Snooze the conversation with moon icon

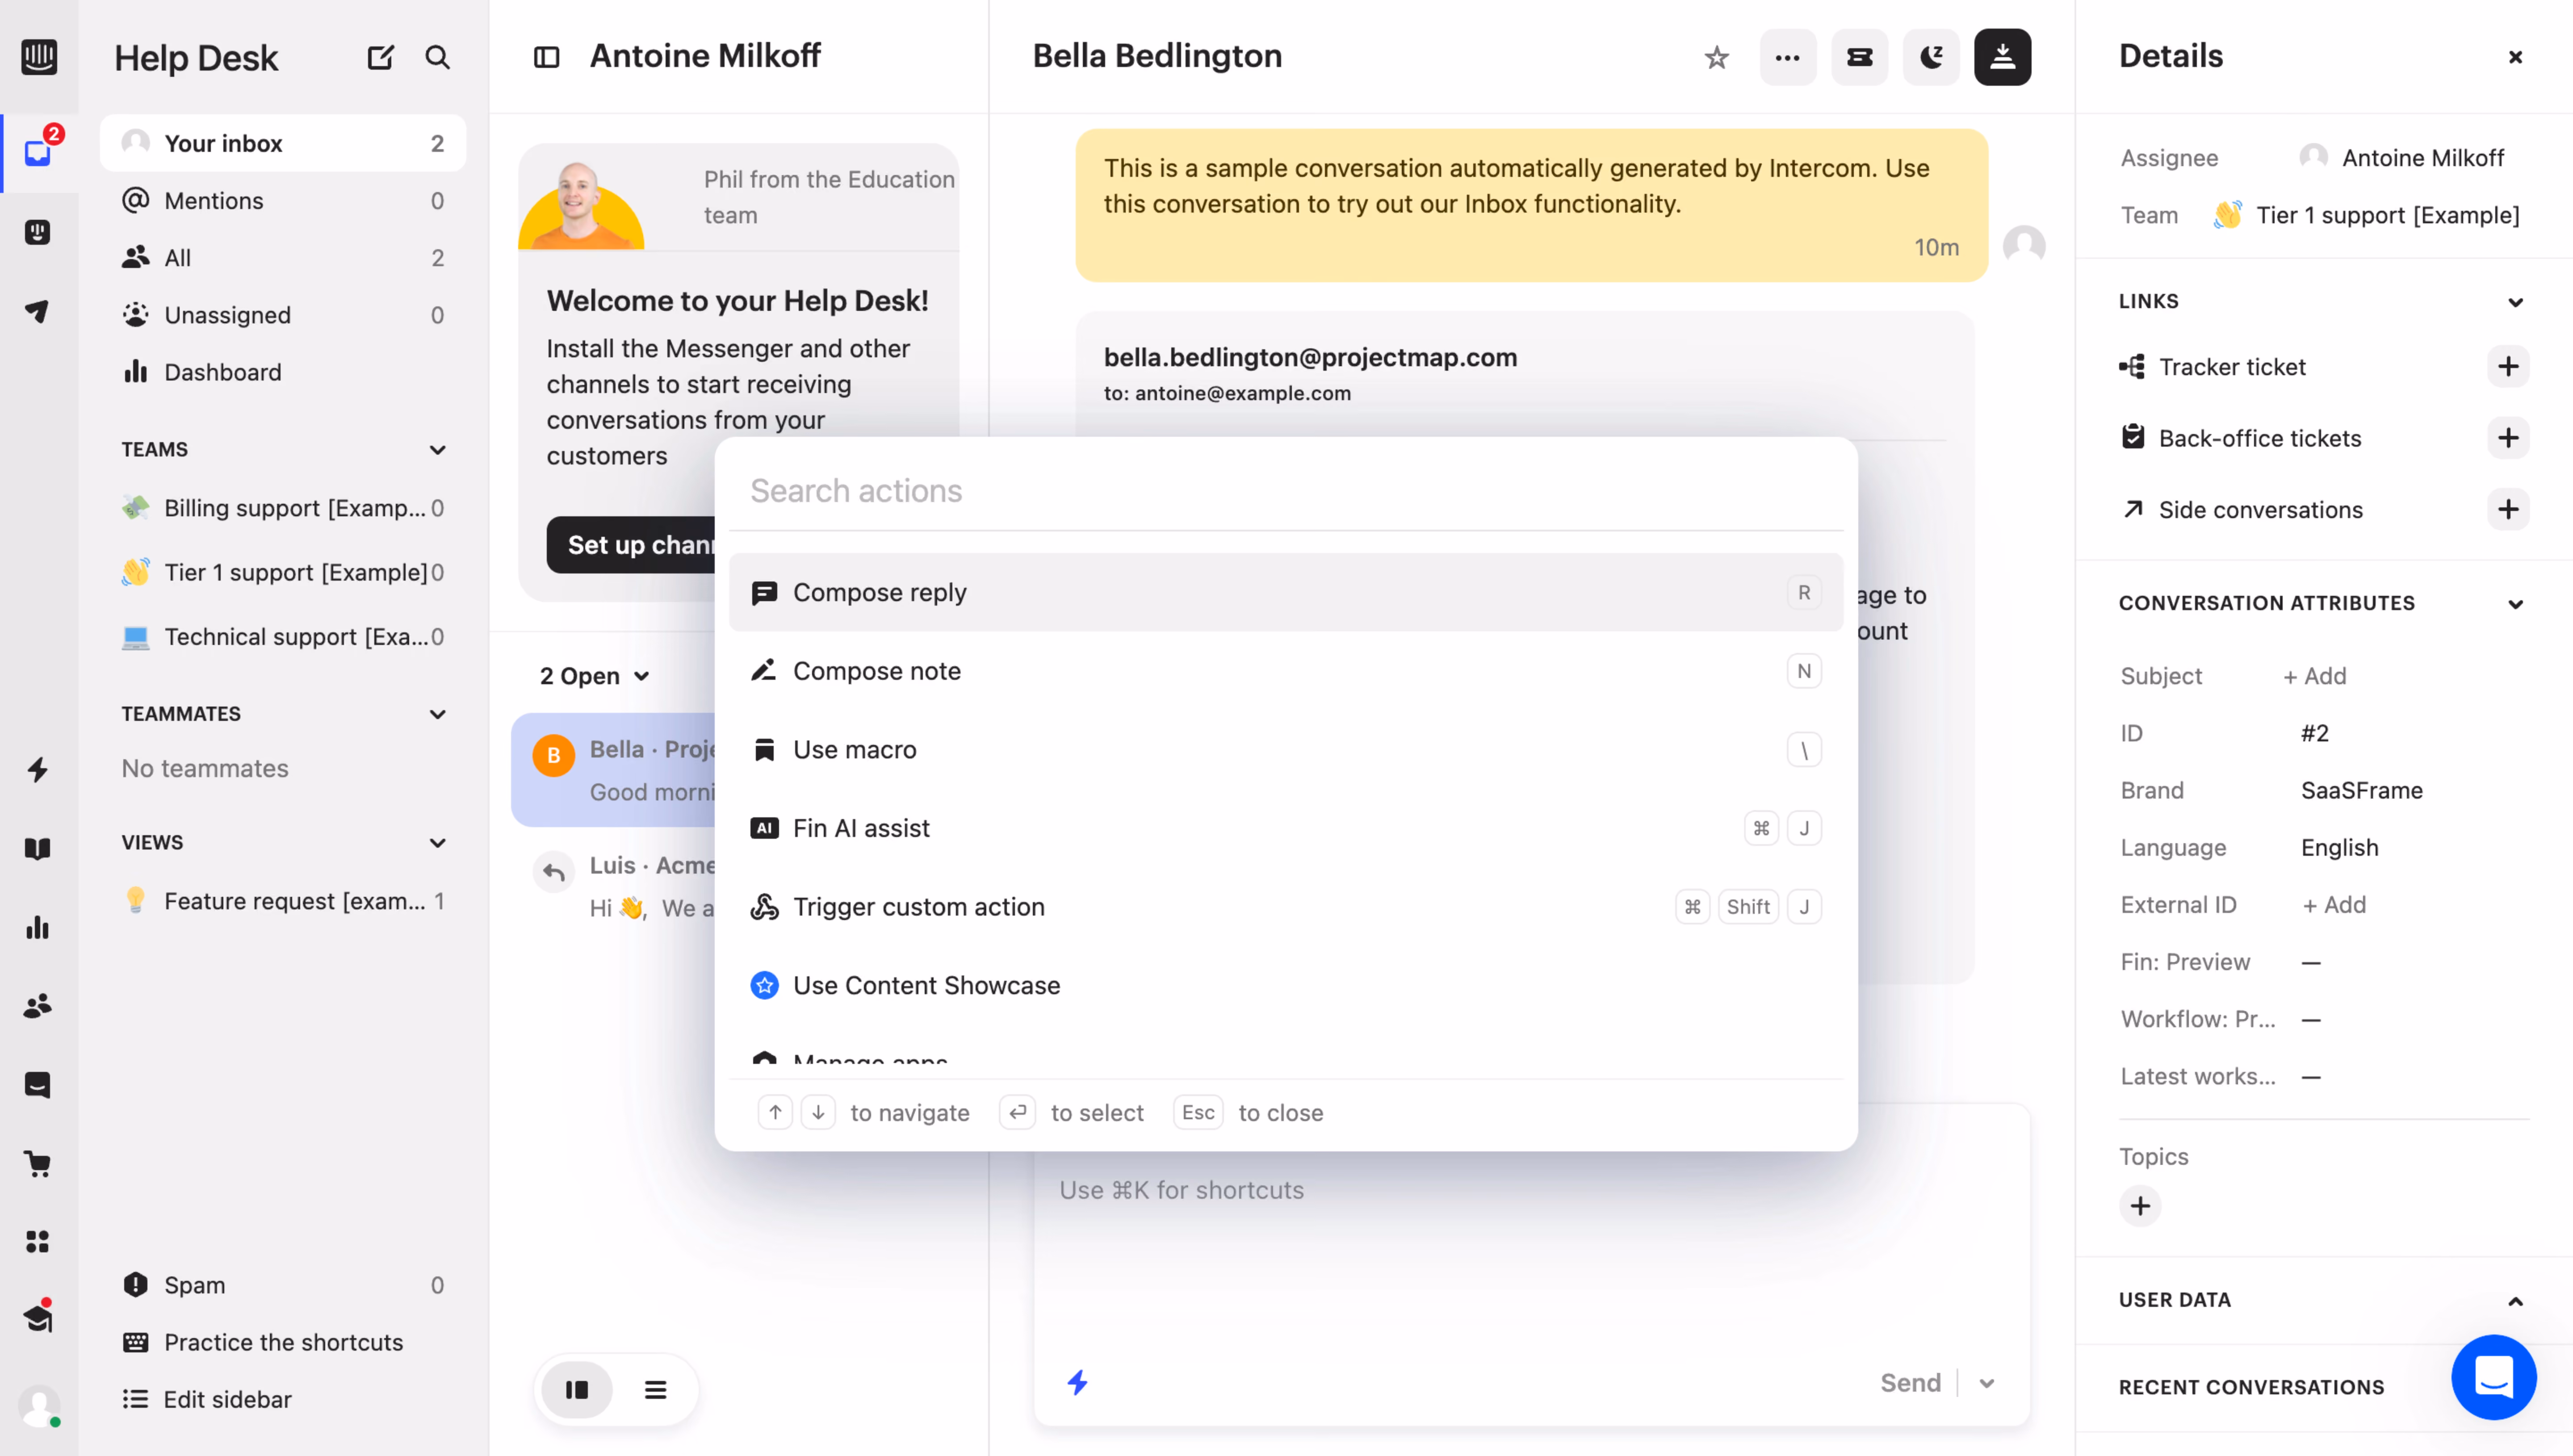1930,57
